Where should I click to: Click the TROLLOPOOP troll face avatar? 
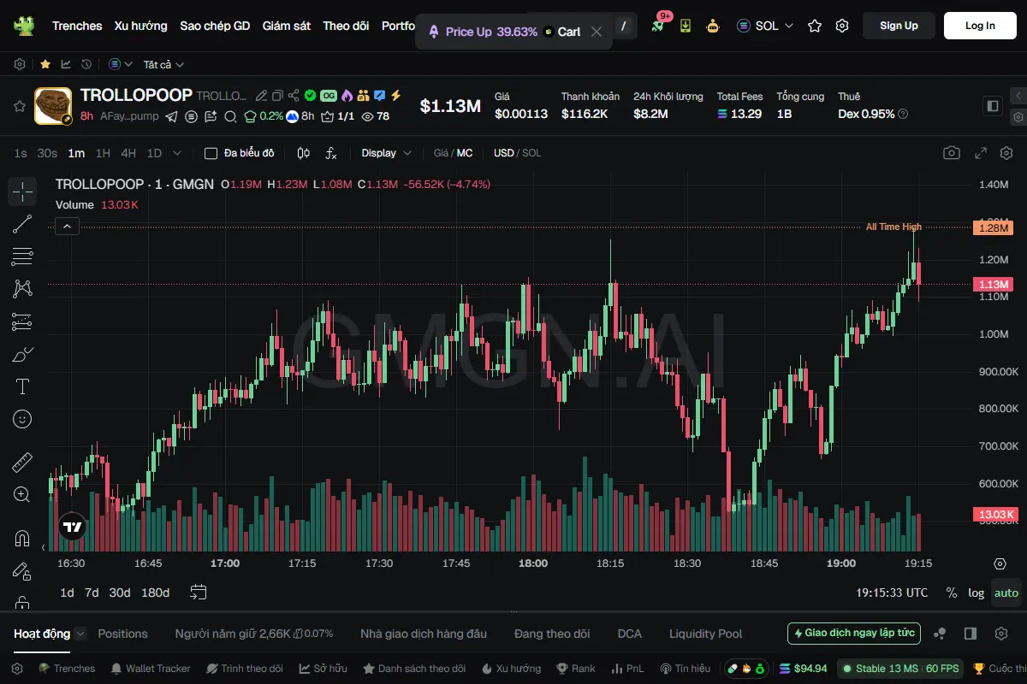click(52, 107)
